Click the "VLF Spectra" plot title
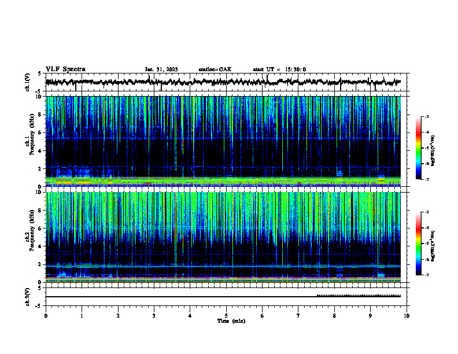458x354 pixels. [65, 69]
